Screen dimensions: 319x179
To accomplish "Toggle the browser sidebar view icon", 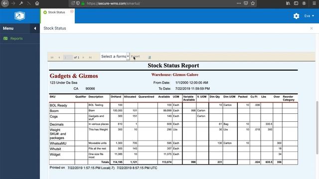I will click(296, 3).
